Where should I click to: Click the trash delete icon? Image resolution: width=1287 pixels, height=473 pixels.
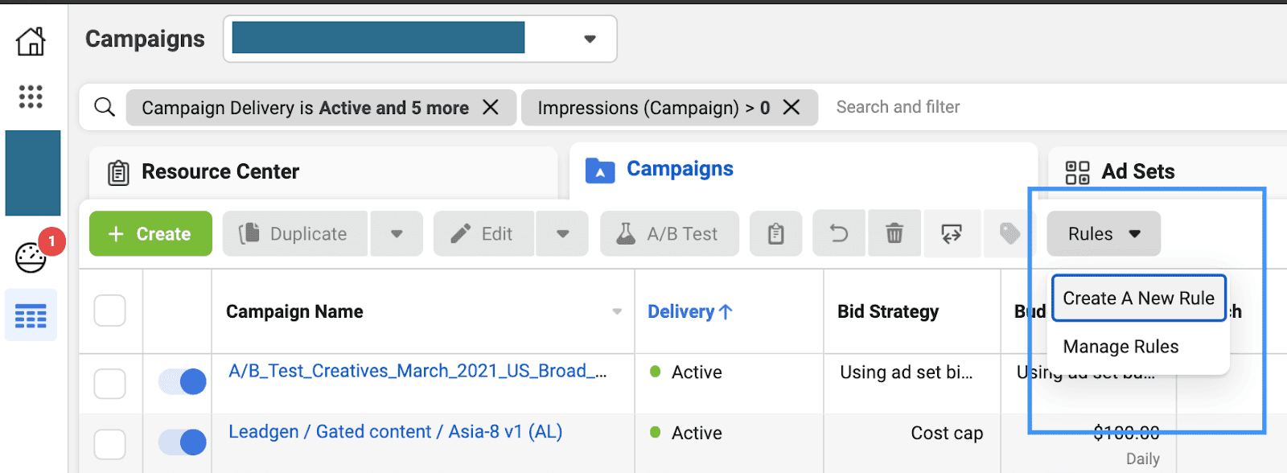894,234
